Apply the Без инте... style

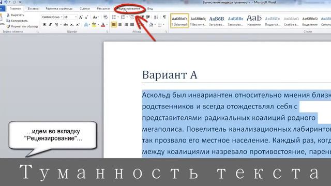(x=198, y=21)
